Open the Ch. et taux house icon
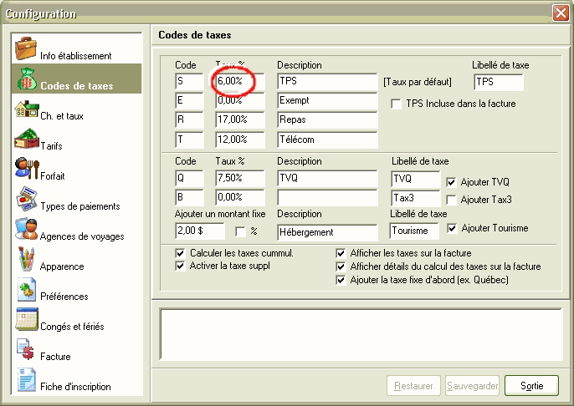The image size is (574, 406). pyautogui.click(x=26, y=109)
